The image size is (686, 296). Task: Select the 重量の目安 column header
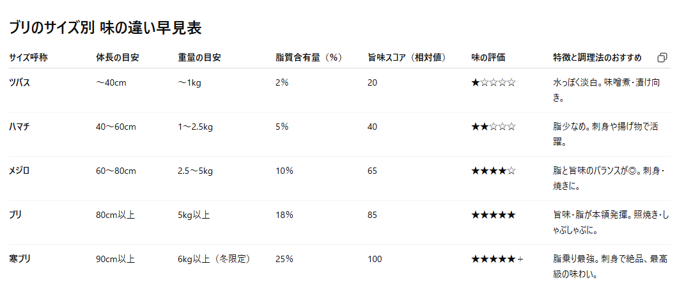(199, 58)
